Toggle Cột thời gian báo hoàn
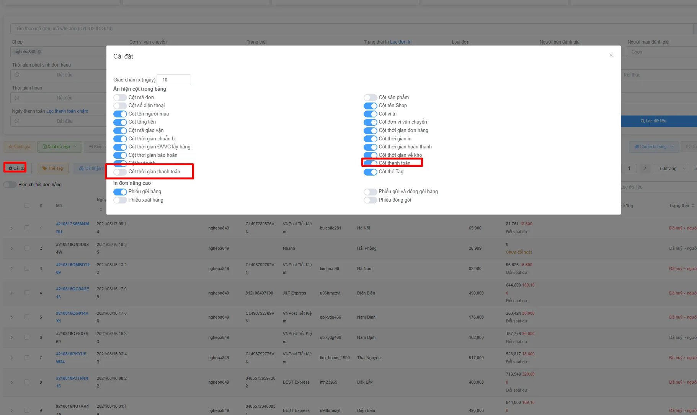697x415 pixels. click(x=120, y=155)
